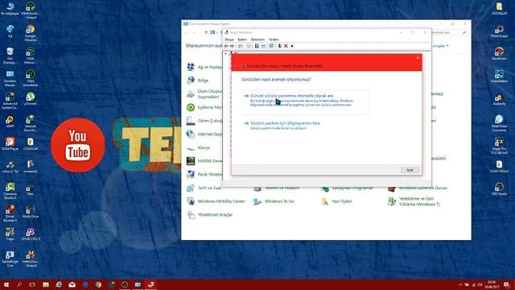Open Bu bilgisayar desktop icon

10,9
